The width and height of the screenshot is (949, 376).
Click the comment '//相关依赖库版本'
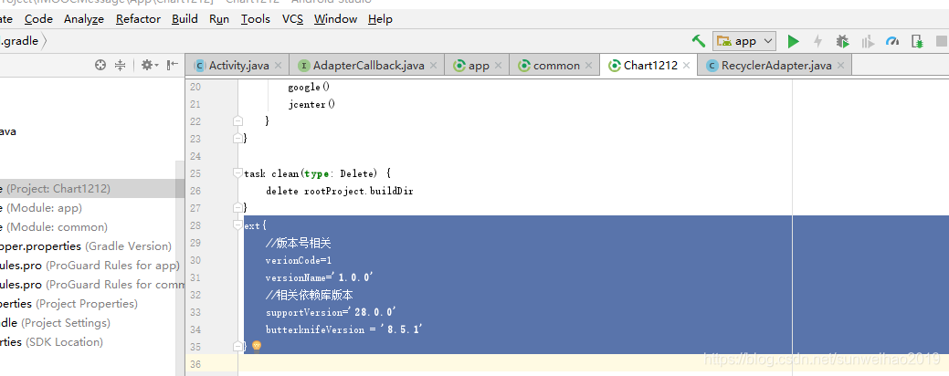click(x=309, y=295)
